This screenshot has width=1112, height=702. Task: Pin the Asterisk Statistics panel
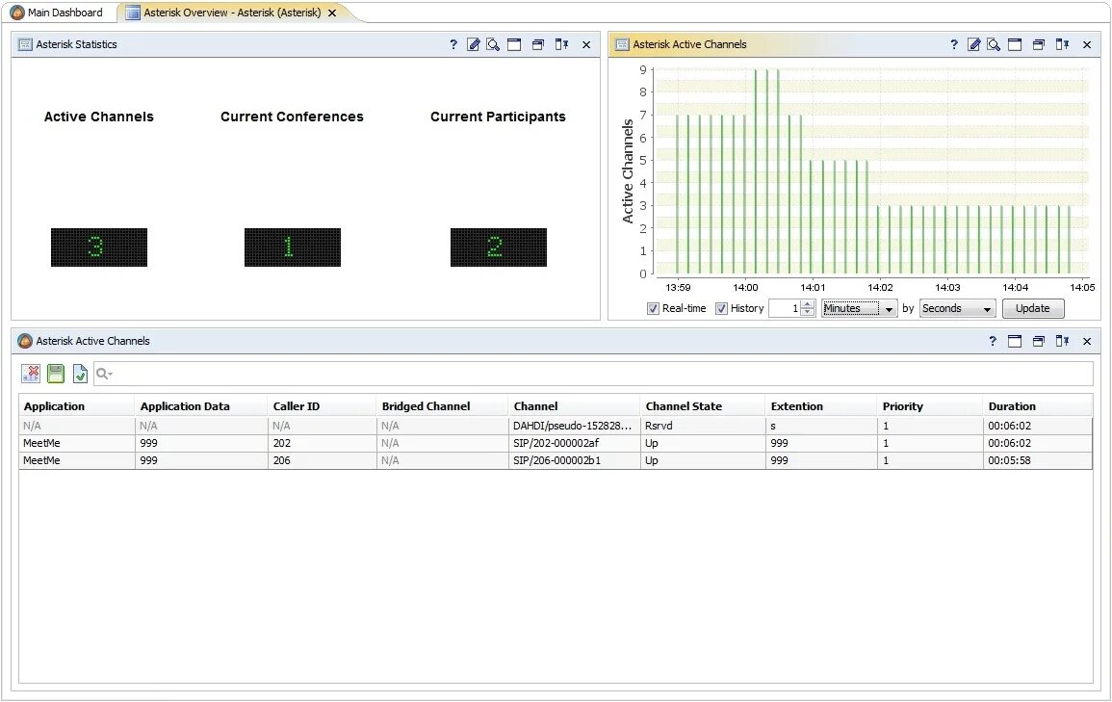pos(561,44)
